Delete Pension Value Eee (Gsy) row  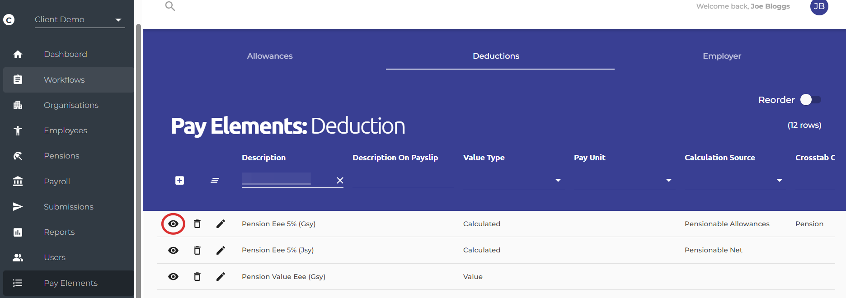click(x=197, y=277)
